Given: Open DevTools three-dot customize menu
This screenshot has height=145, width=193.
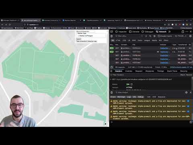Looking at the screenshot, I should (187, 32).
